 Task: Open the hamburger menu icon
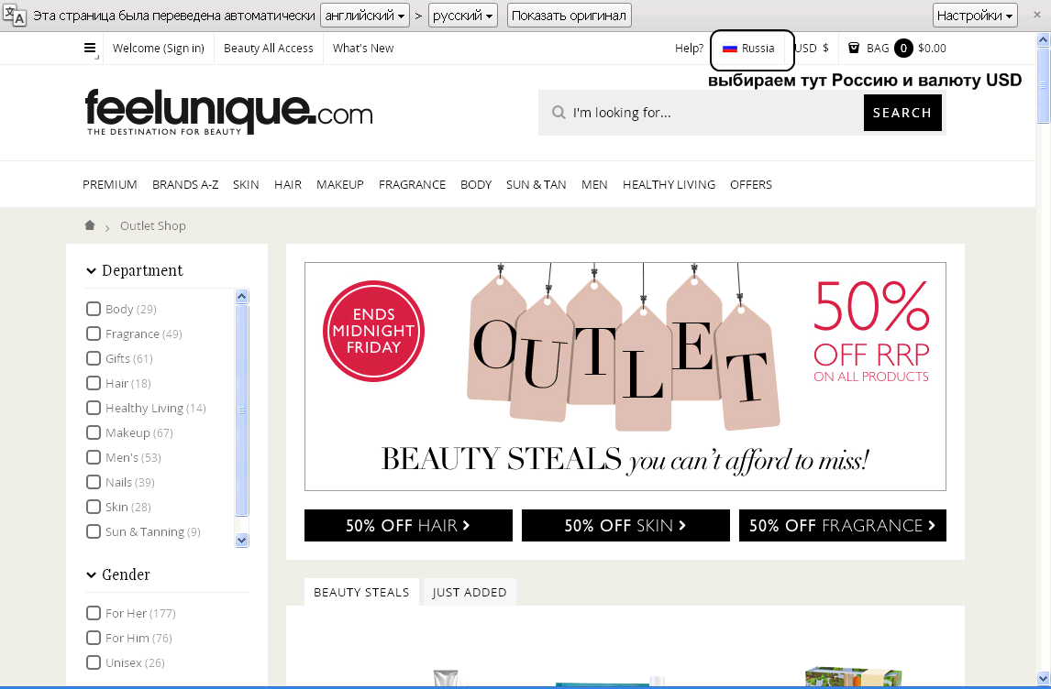(90, 49)
